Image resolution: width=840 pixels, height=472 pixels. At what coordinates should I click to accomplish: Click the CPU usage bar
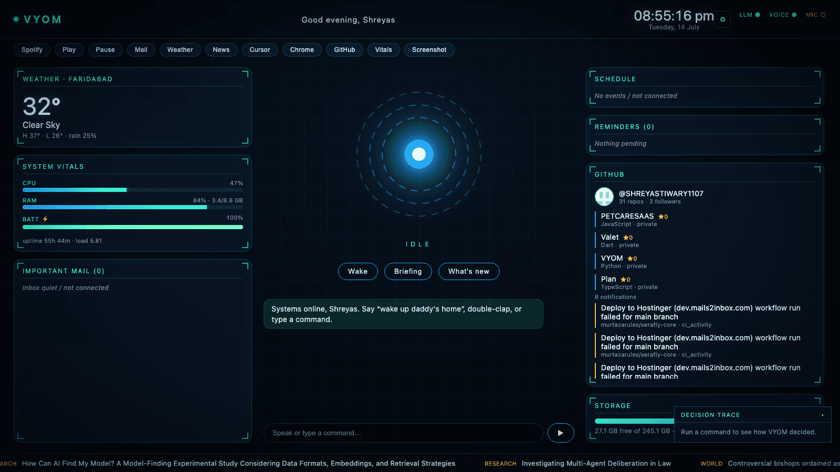click(x=133, y=190)
